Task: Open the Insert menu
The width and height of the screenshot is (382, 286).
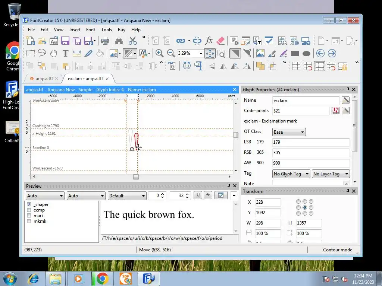Action: pyautogui.click(x=75, y=30)
